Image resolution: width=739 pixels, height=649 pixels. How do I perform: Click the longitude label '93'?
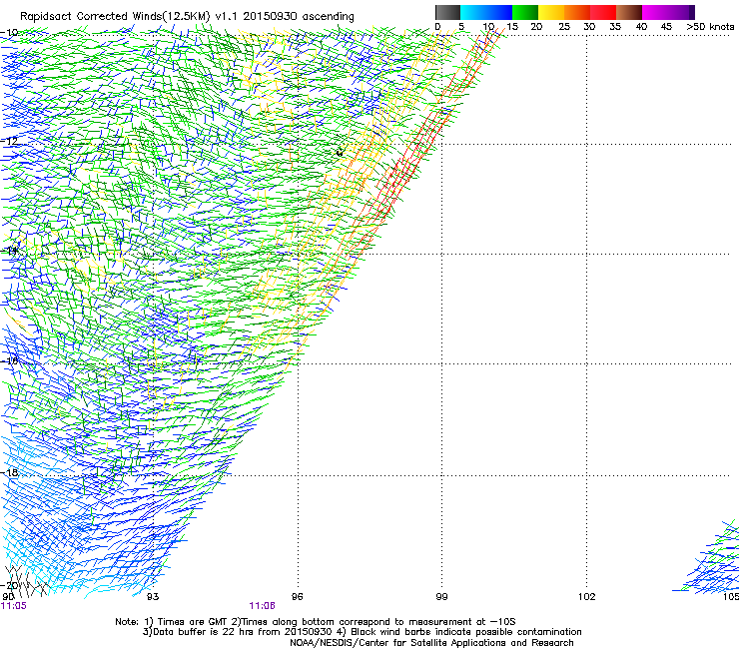point(153,597)
